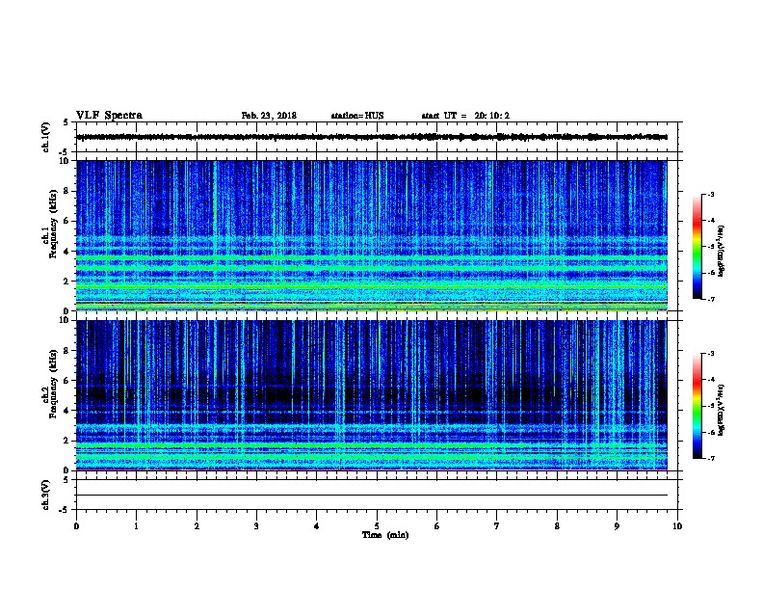
Task: Click the ch.2 colorbar "log(PSD)" label
Action: (x=721, y=410)
